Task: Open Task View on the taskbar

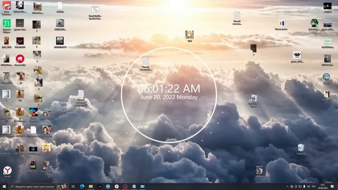Action: [73, 186]
